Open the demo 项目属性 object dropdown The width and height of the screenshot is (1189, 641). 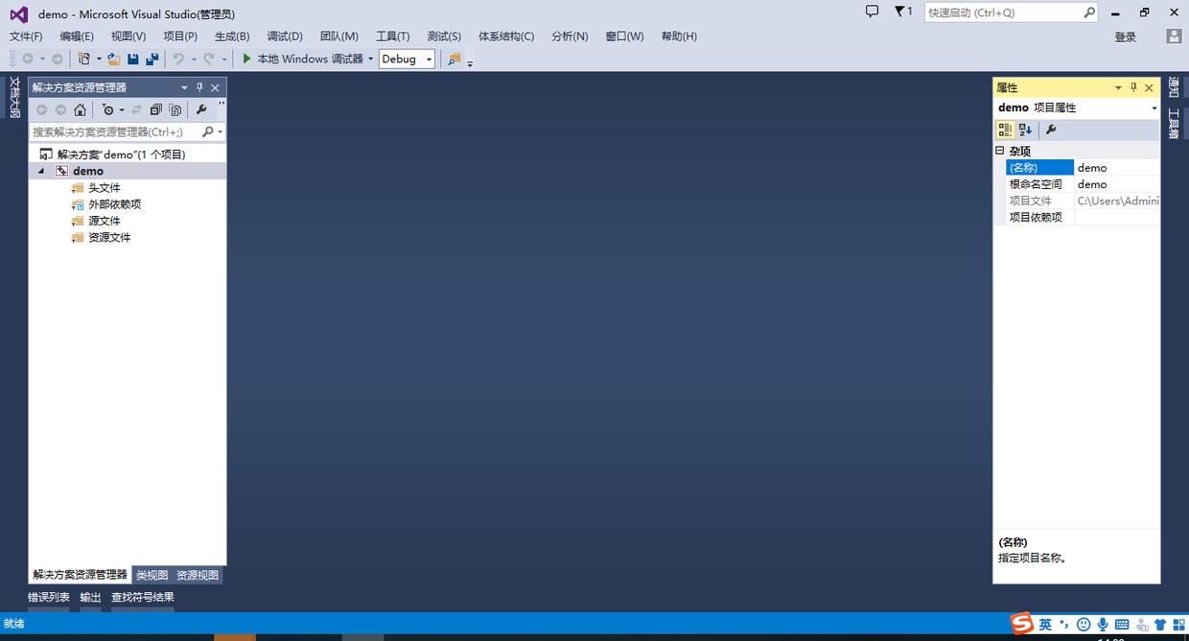click(1154, 107)
